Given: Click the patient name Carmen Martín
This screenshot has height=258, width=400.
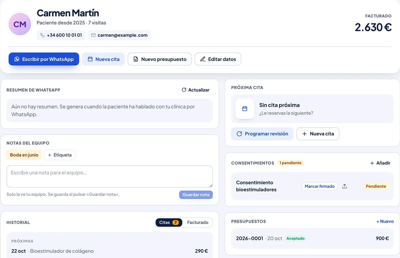Looking at the screenshot, I should pos(68,13).
